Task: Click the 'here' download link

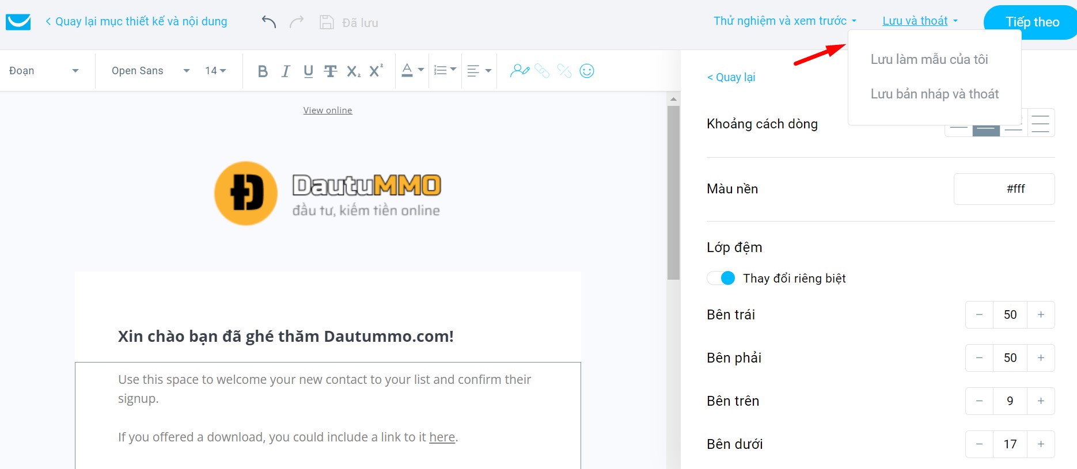Action: [x=442, y=437]
